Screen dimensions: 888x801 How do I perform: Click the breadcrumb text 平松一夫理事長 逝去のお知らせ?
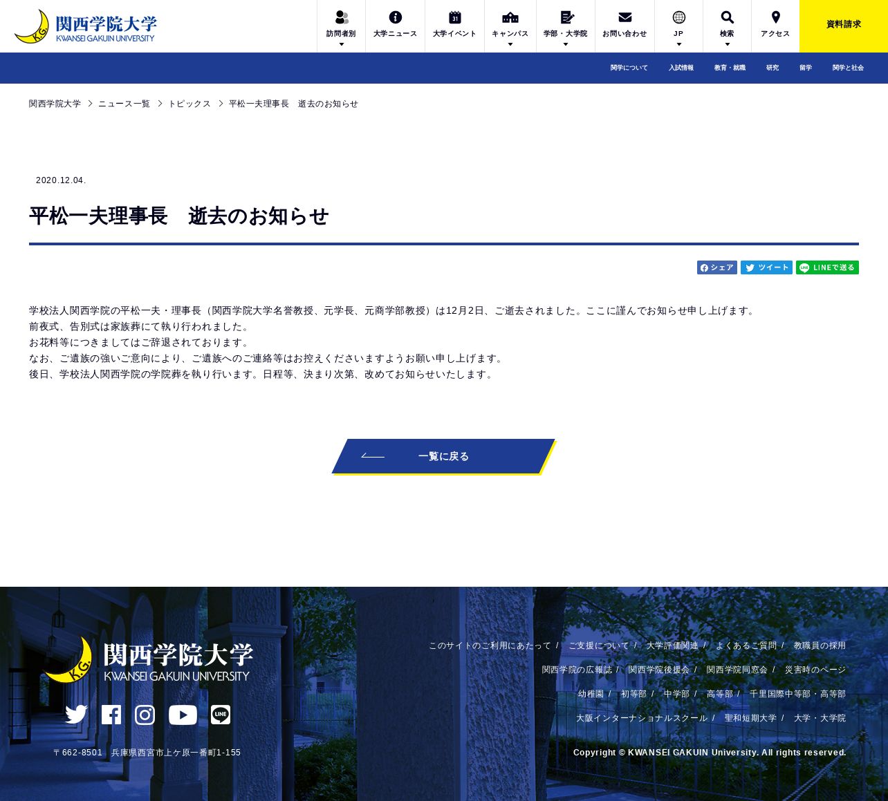[x=293, y=104]
